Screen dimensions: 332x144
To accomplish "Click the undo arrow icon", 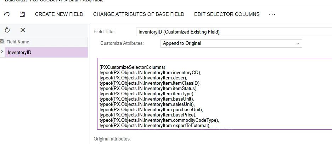I will tap(7, 14).
